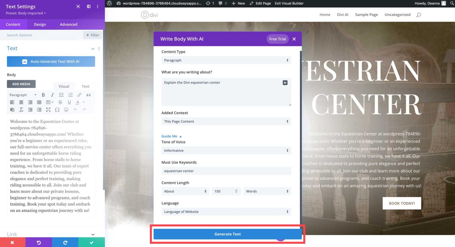Undo the last change with purple undo arrow
Viewport: 455px width, 247px height.
click(x=39, y=242)
